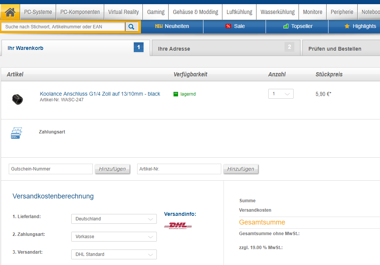The height and width of the screenshot is (265, 380).
Task: Click the NEW badge icon beside Neuheiten
Action: (159, 26)
